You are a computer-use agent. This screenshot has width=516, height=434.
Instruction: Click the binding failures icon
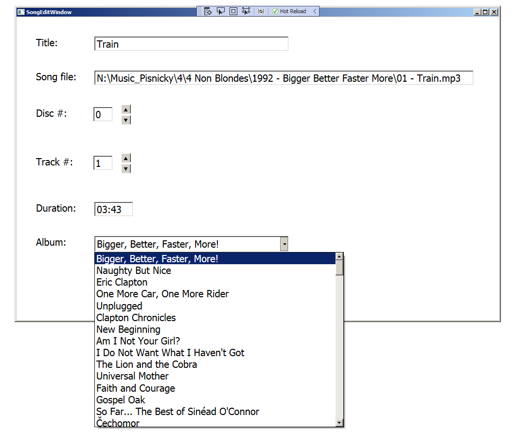261,12
